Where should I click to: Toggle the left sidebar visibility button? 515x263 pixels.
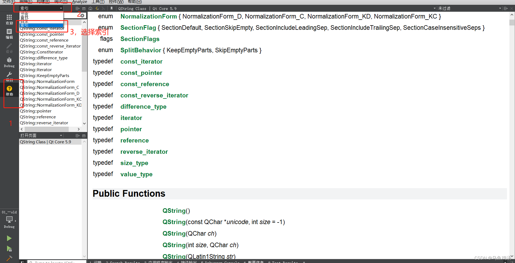(x=23, y=262)
